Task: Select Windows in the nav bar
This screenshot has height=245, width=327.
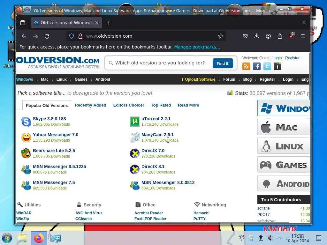Action: coord(25,79)
